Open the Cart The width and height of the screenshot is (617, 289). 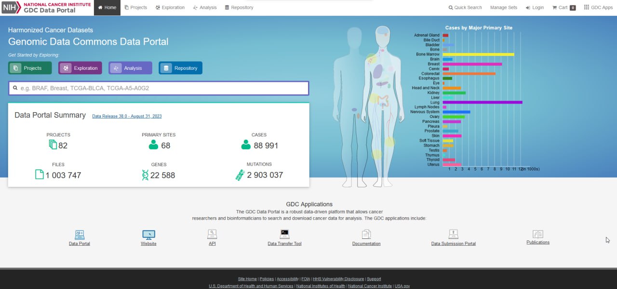[563, 8]
